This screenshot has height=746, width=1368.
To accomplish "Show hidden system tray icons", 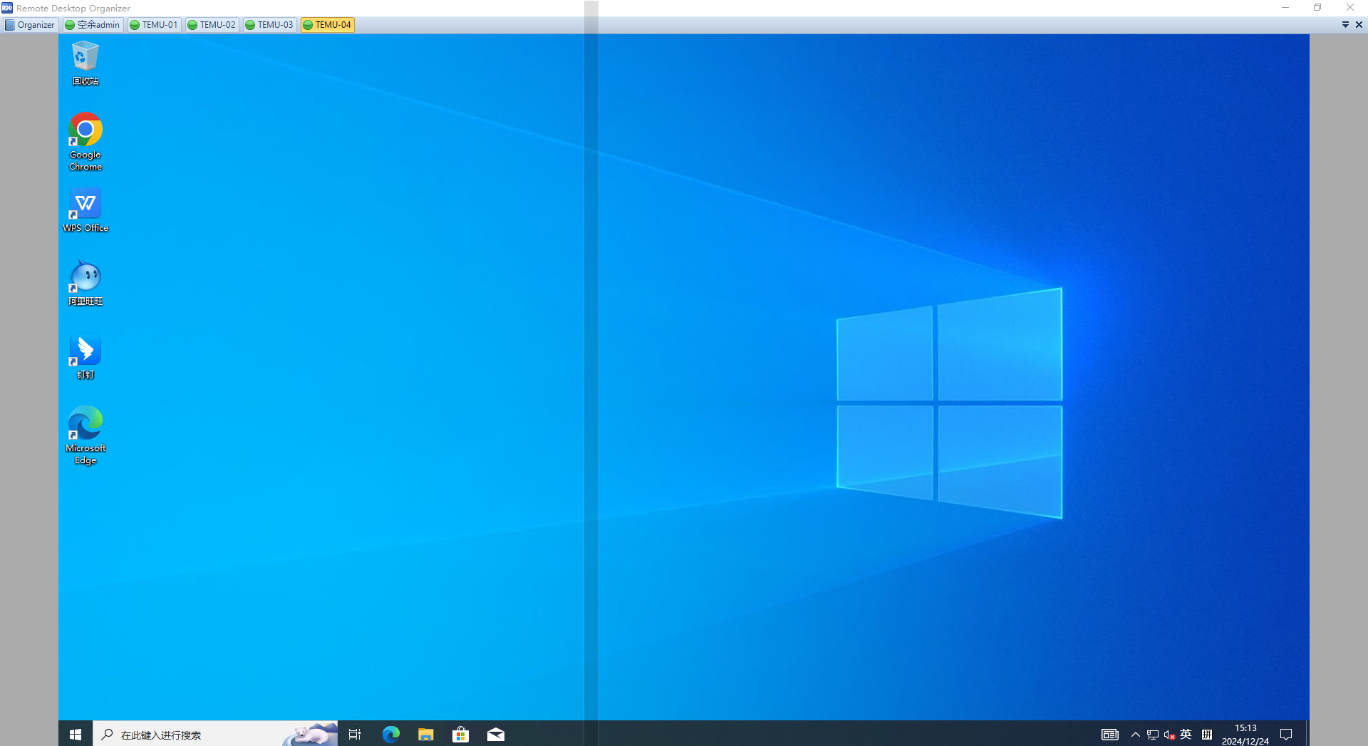I will pyautogui.click(x=1135, y=735).
